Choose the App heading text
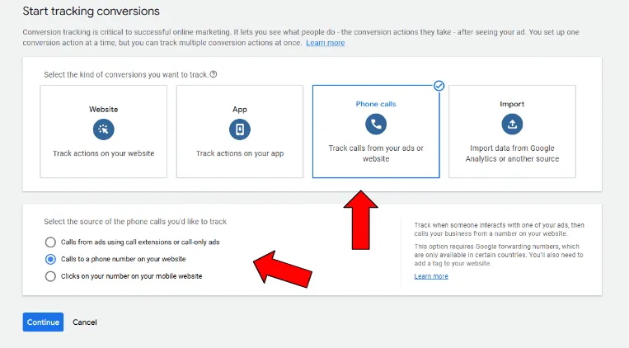 click(240, 109)
